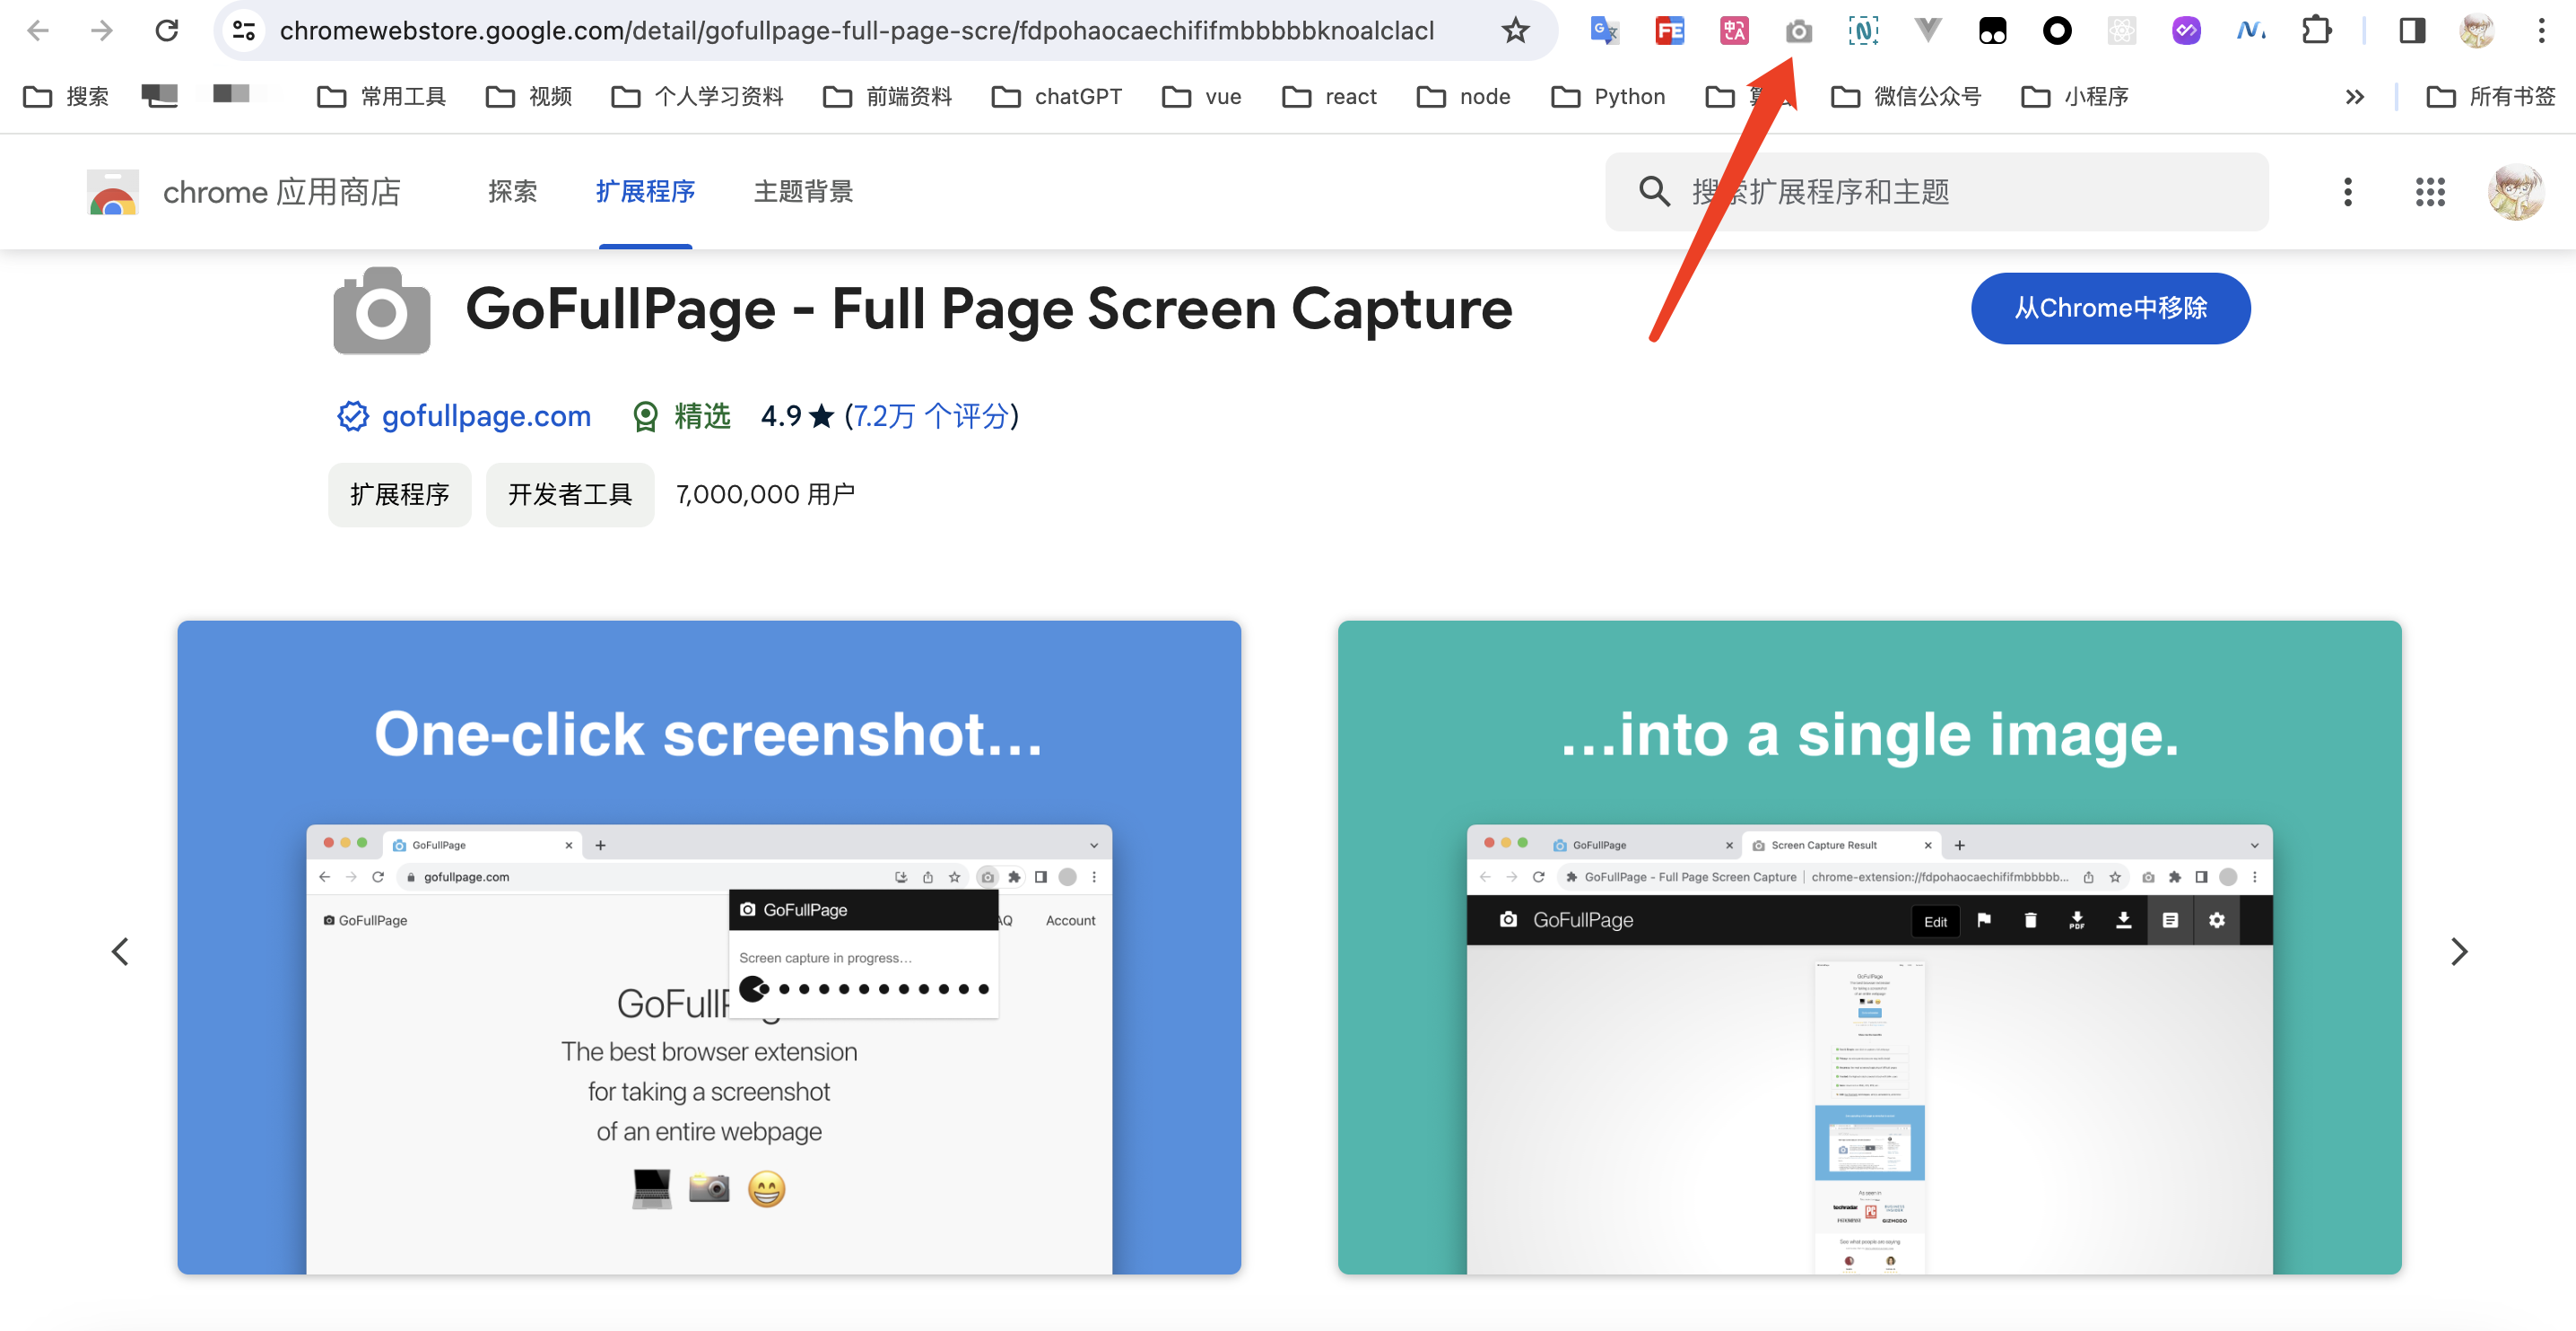Select the 扩展程序 tab

(x=645, y=192)
